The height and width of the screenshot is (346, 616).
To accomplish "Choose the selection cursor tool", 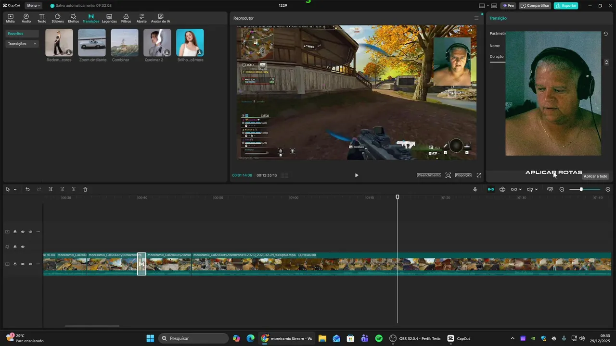I will [x=8, y=189].
